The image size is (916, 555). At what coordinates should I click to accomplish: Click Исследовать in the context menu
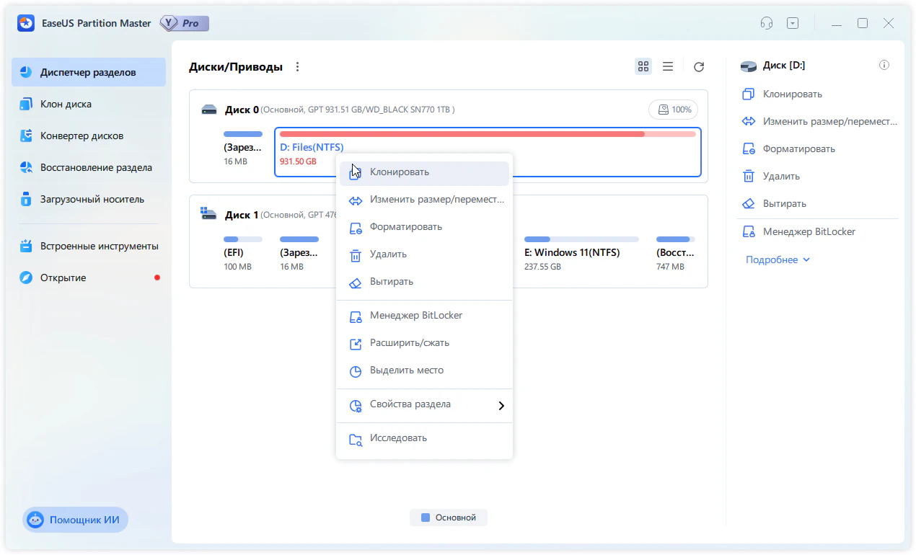pos(398,438)
